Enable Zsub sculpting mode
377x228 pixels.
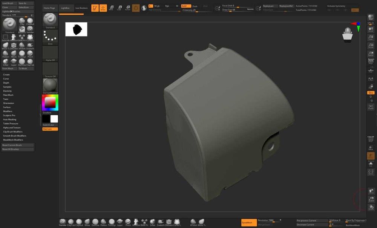point(195,6)
